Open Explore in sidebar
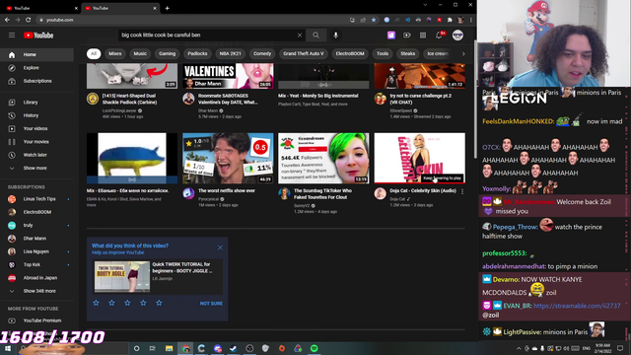 [x=36, y=68]
